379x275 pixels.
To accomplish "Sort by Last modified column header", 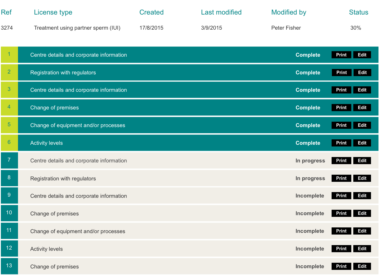I will pyautogui.click(x=221, y=12).
